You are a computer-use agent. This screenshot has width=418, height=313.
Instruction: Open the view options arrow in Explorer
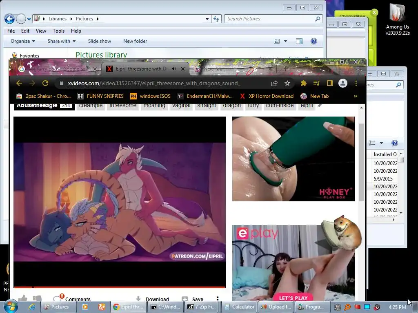pos(285,41)
